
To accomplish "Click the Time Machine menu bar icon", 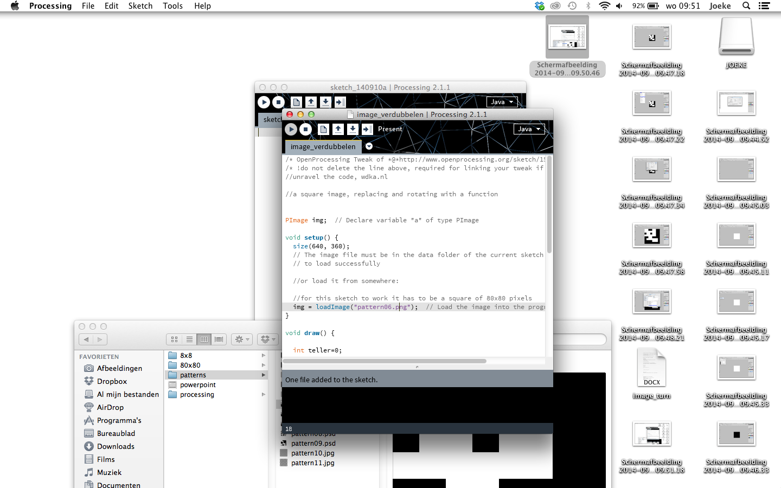I will click(x=572, y=6).
